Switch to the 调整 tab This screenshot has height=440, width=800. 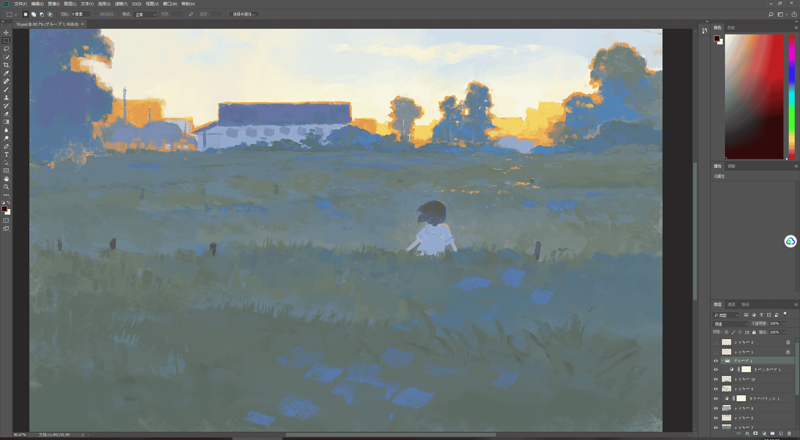pyautogui.click(x=731, y=166)
